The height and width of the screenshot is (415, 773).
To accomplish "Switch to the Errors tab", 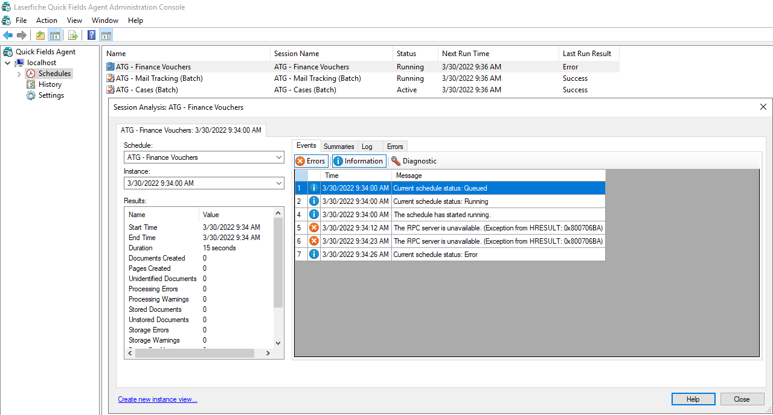I will [395, 147].
